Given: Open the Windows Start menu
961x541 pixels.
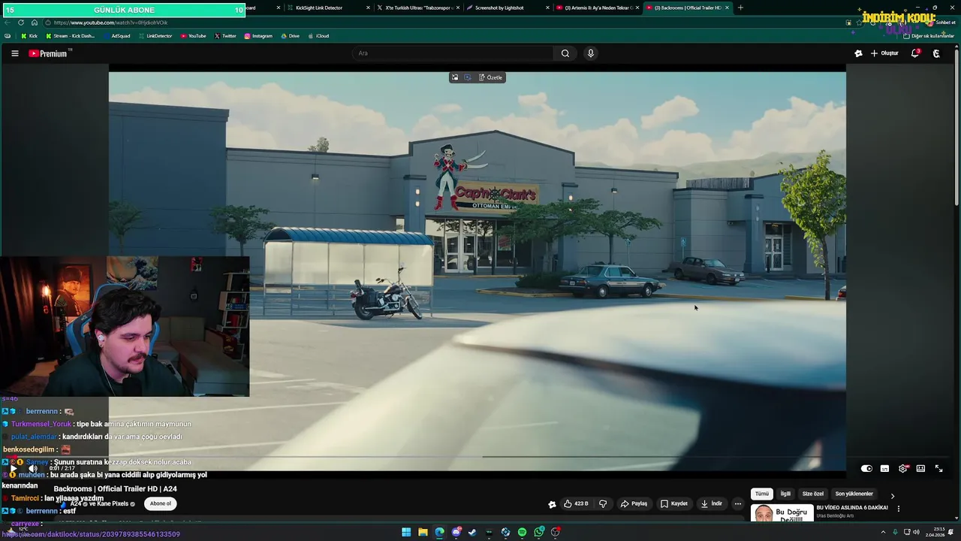Looking at the screenshot, I should [406, 532].
